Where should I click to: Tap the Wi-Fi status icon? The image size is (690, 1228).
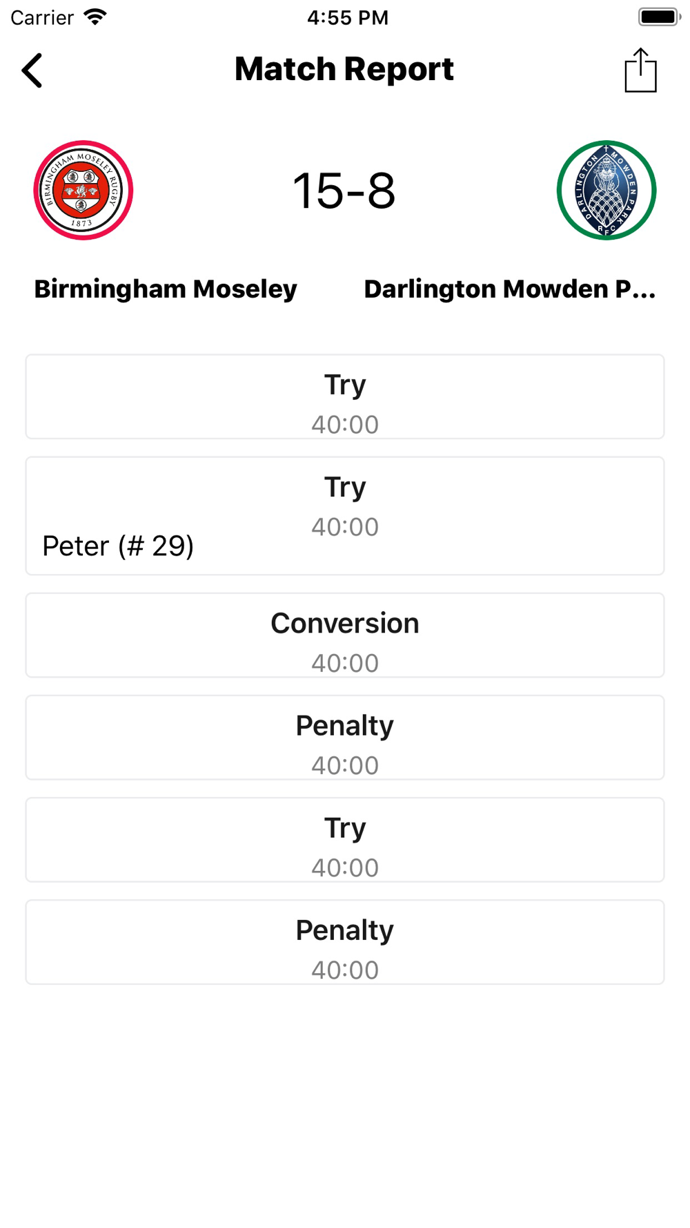[x=95, y=17]
